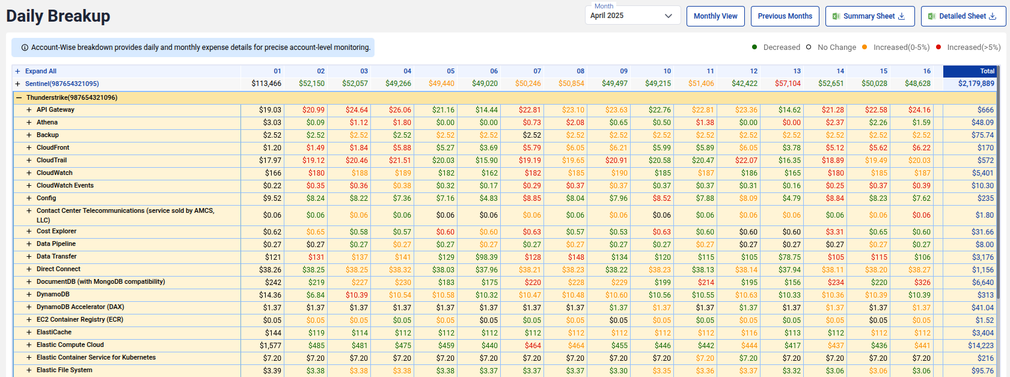Open the Previous Months view
Image resolution: width=1010 pixels, height=377 pixels.
click(785, 16)
